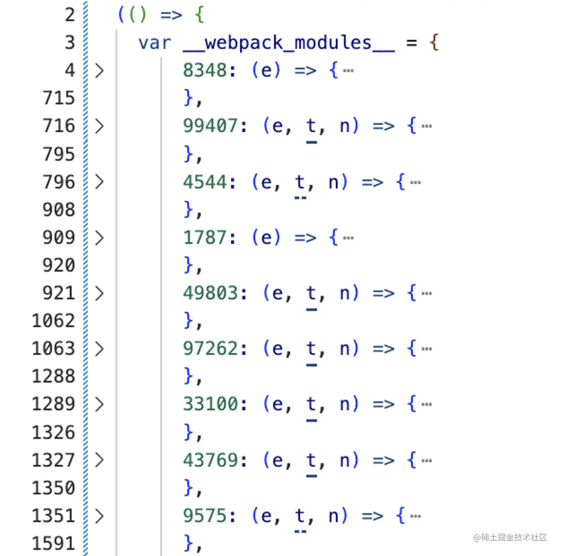The height and width of the screenshot is (556, 561).
Task: Expand folded module 49803 at line 921
Action: (x=99, y=294)
